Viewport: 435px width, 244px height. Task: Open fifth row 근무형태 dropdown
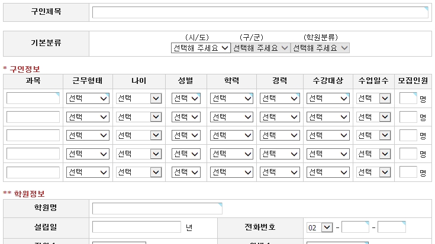point(88,173)
